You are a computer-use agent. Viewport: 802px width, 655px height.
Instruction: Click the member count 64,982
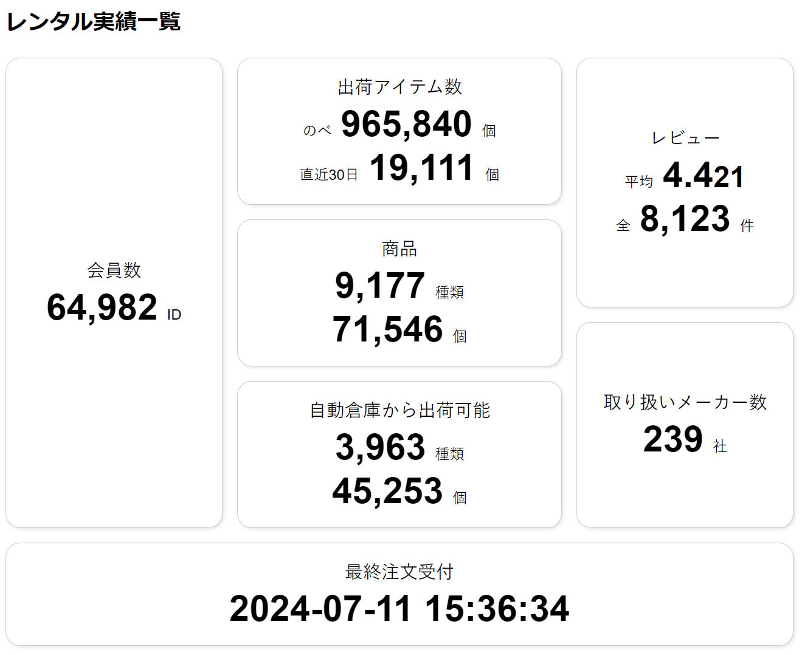point(102,307)
